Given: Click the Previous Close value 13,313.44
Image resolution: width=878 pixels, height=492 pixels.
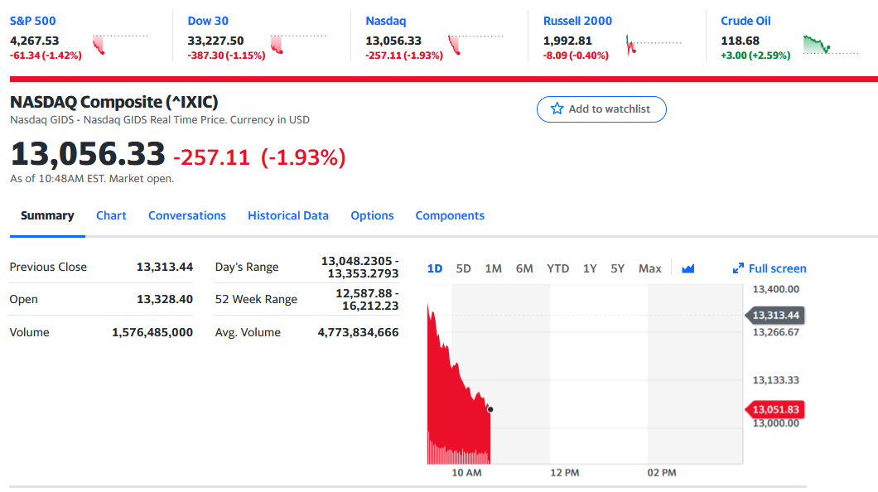Looking at the screenshot, I should click(165, 267).
